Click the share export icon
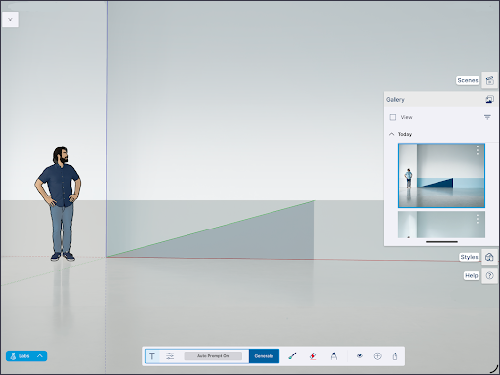 [x=395, y=356]
